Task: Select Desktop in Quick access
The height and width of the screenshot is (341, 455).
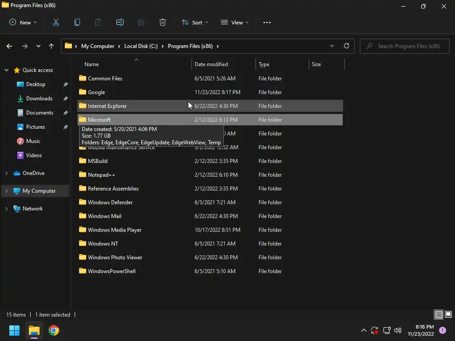Action: click(36, 84)
